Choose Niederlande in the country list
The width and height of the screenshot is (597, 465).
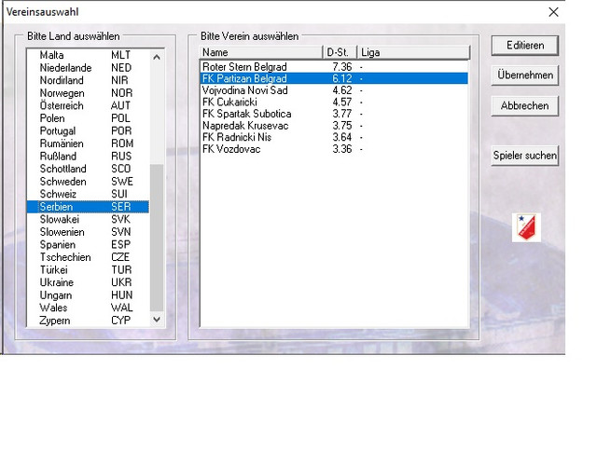pos(88,68)
